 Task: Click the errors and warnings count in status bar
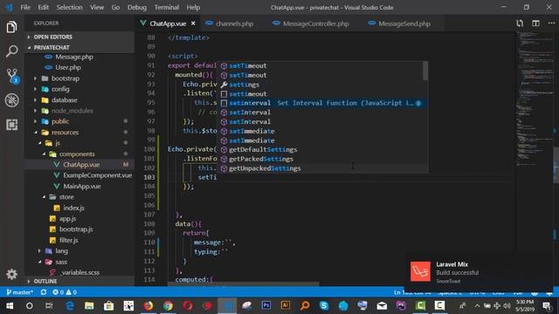click(65, 292)
